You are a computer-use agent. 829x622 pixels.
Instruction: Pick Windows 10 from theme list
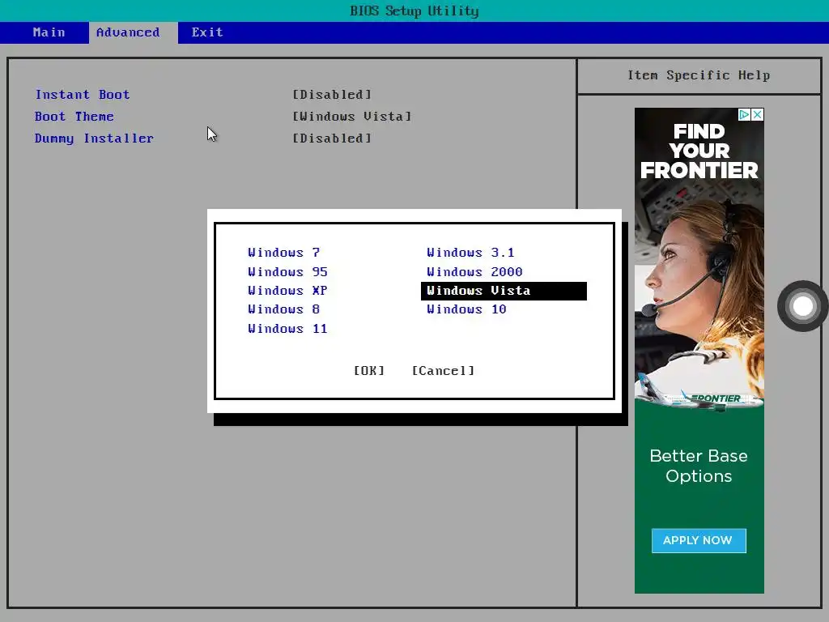coord(467,309)
